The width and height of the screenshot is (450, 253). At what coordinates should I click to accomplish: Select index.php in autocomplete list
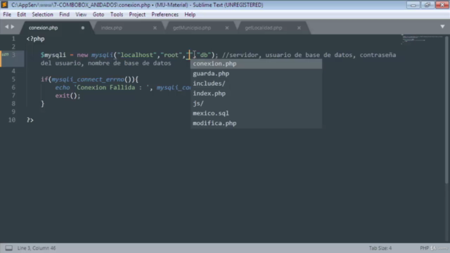click(256, 93)
